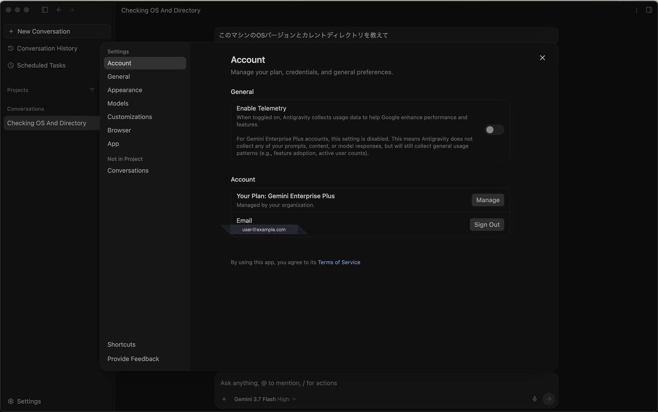Image resolution: width=658 pixels, height=412 pixels.
Task: Click the send arrow button
Action: [x=549, y=399]
